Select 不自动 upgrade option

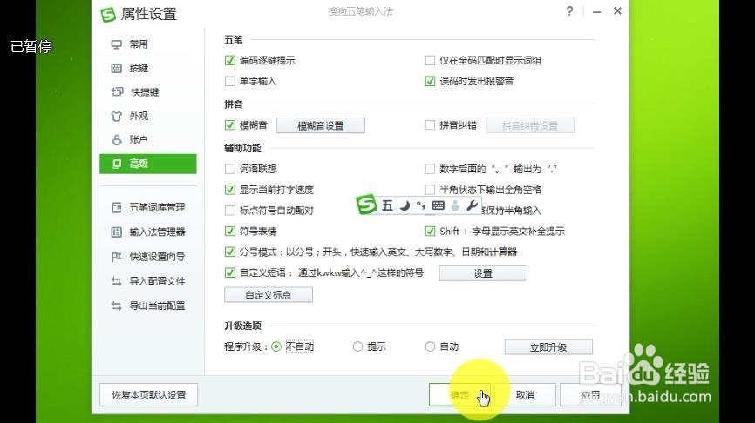click(275, 346)
